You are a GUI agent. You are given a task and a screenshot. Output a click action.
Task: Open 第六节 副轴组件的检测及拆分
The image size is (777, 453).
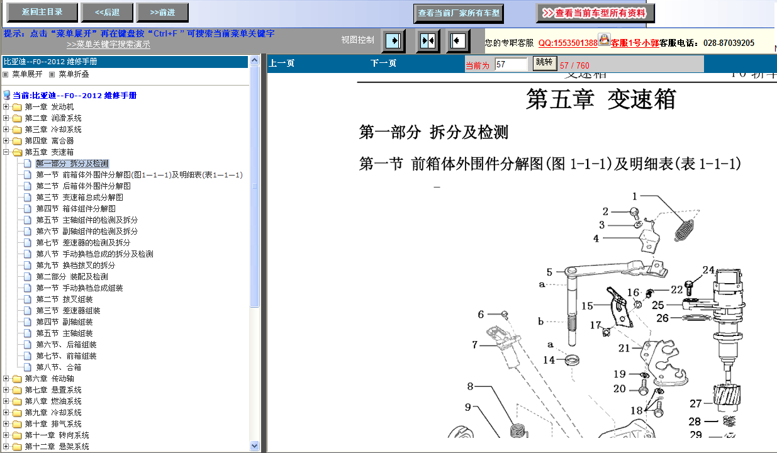point(87,232)
